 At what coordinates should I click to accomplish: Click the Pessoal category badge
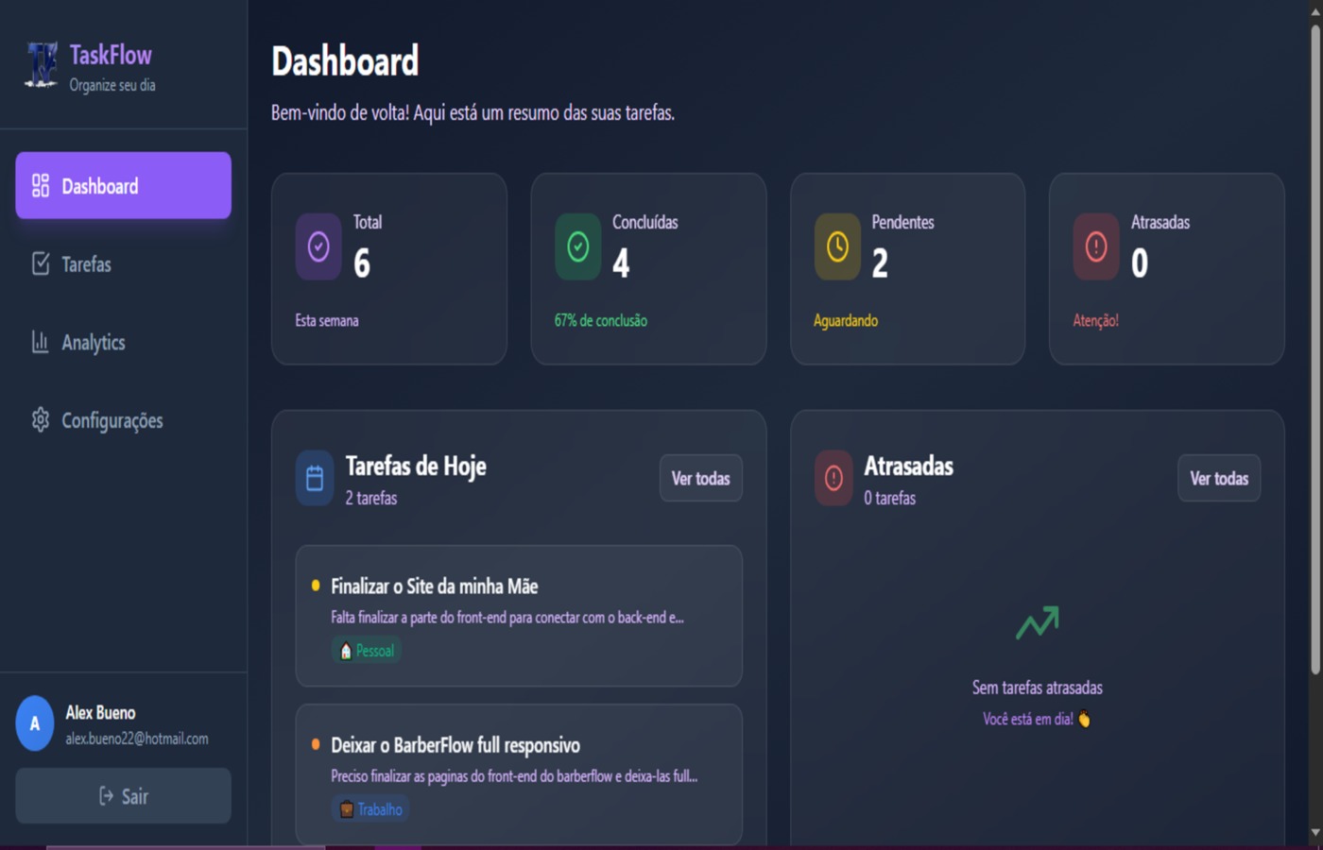[x=366, y=650]
